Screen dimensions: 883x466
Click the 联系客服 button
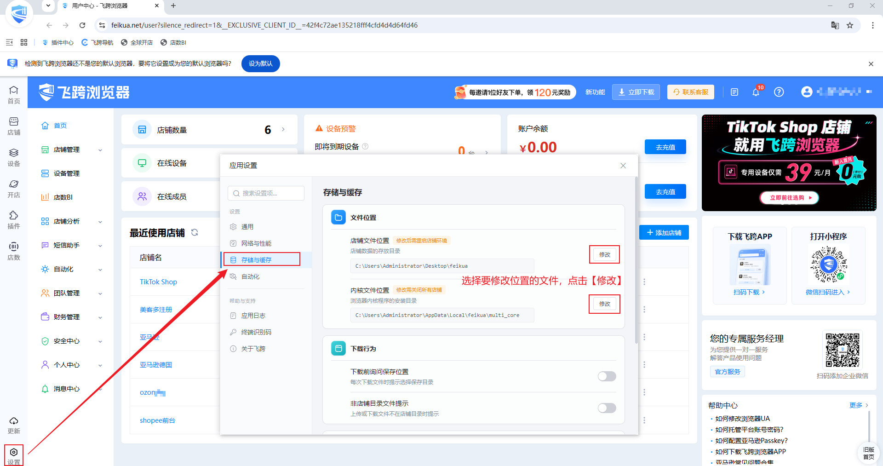(x=691, y=92)
